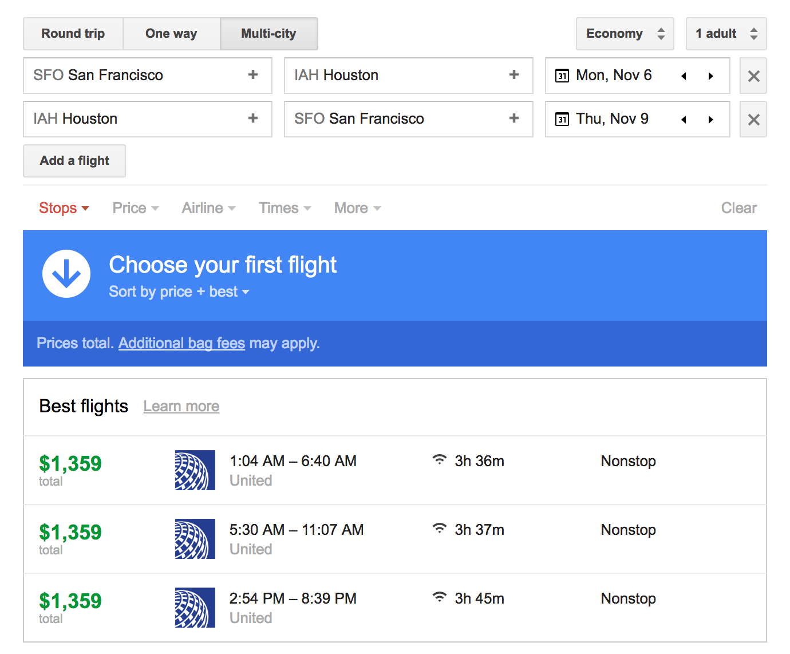Select the United logo on the 1:04 AM flight
The height and width of the screenshot is (654, 790).
(195, 470)
